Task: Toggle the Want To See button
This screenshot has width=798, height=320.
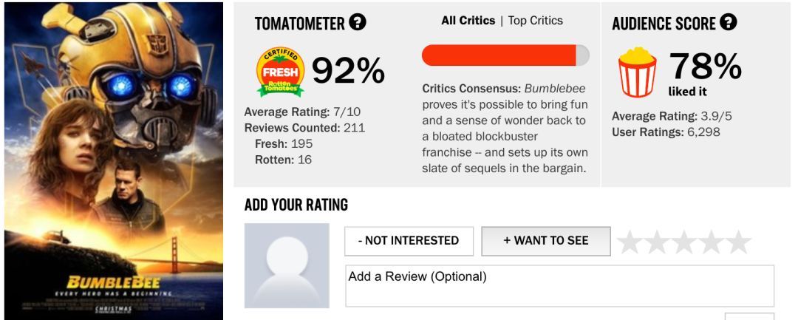Action: coord(546,241)
